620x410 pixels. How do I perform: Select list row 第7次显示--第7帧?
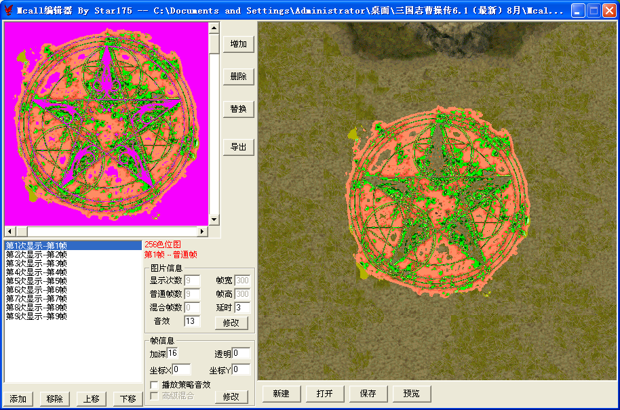[x=73, y=299]
